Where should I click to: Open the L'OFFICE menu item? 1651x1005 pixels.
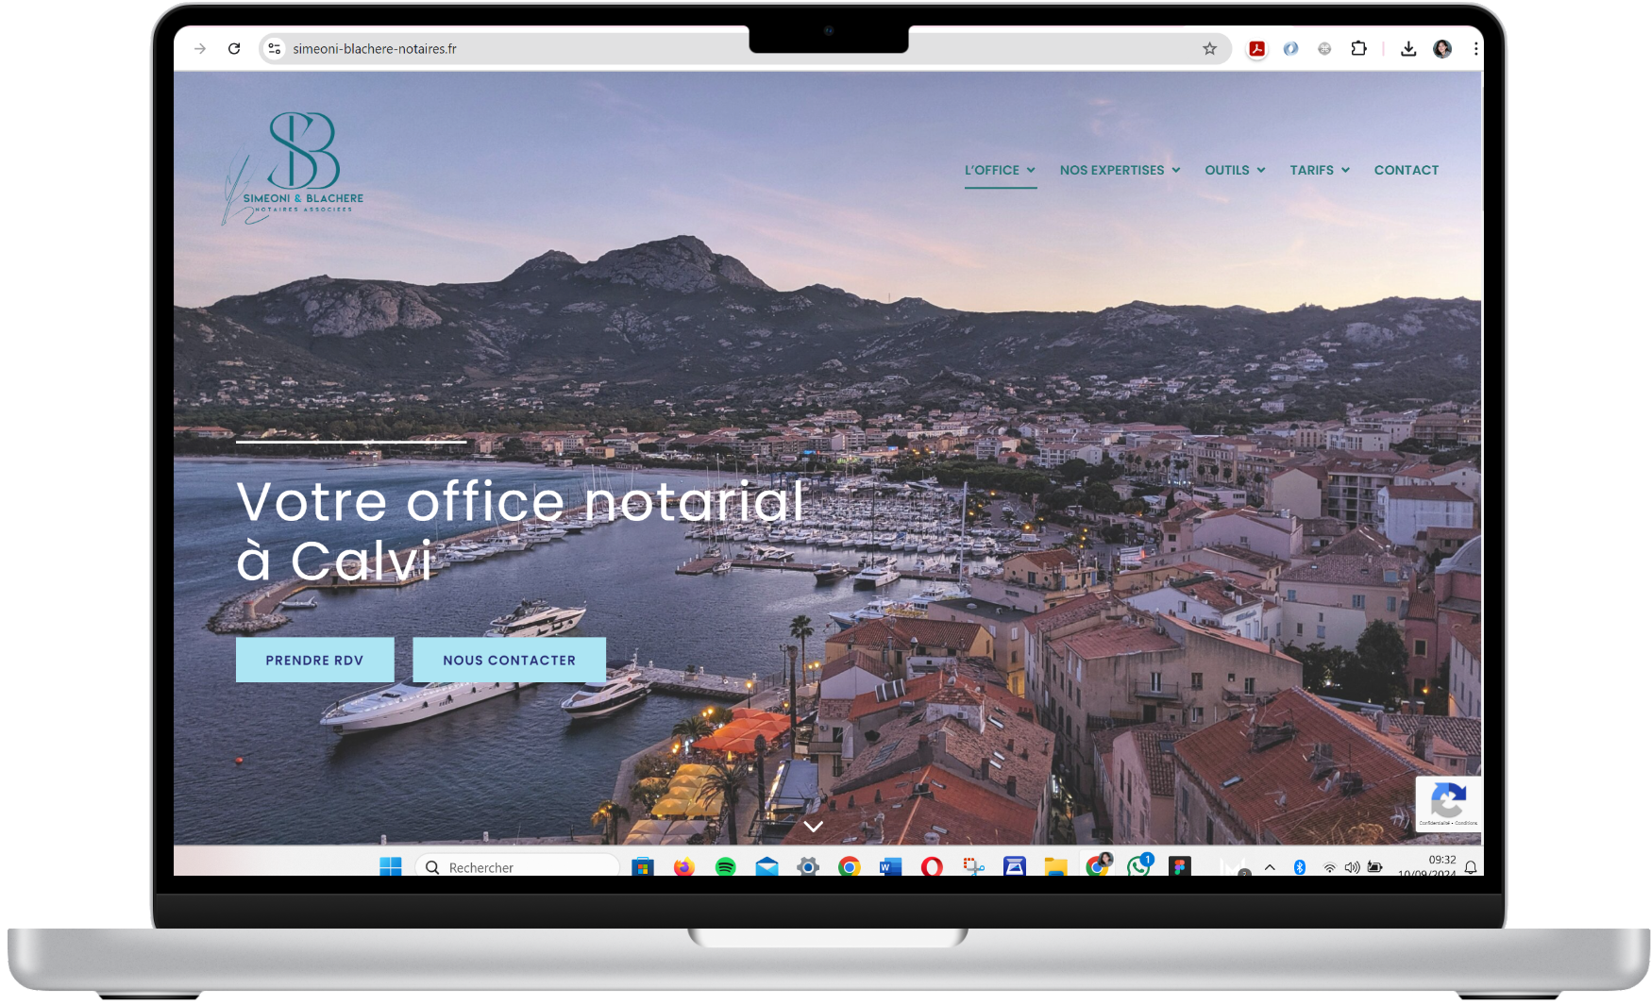pos(992,170)
